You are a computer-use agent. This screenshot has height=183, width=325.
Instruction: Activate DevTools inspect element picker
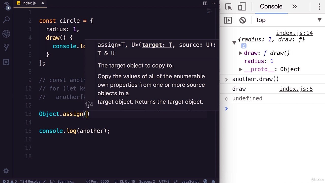pos(229,7)
